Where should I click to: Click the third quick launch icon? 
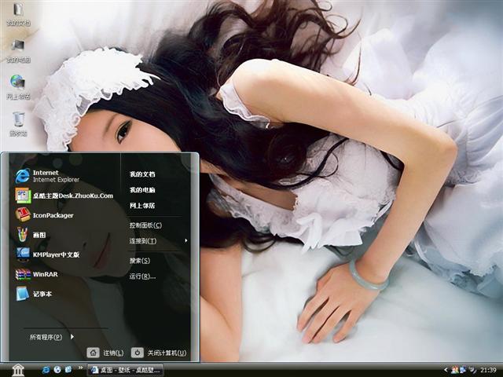coord(68,370)
